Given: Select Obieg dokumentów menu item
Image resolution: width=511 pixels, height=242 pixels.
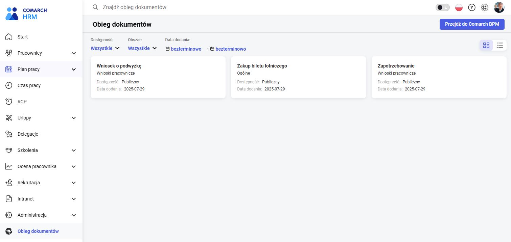Looking at the screenshot, I should click(x=41, y=231).
